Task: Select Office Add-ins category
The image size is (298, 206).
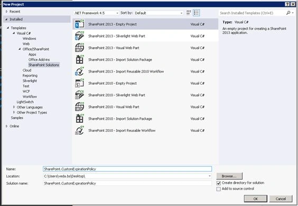Action: point(39,60)
